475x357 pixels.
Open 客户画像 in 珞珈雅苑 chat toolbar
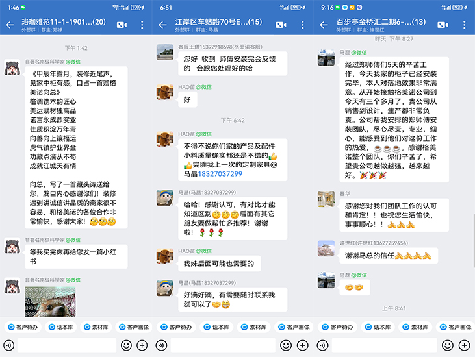click(133, 326)
